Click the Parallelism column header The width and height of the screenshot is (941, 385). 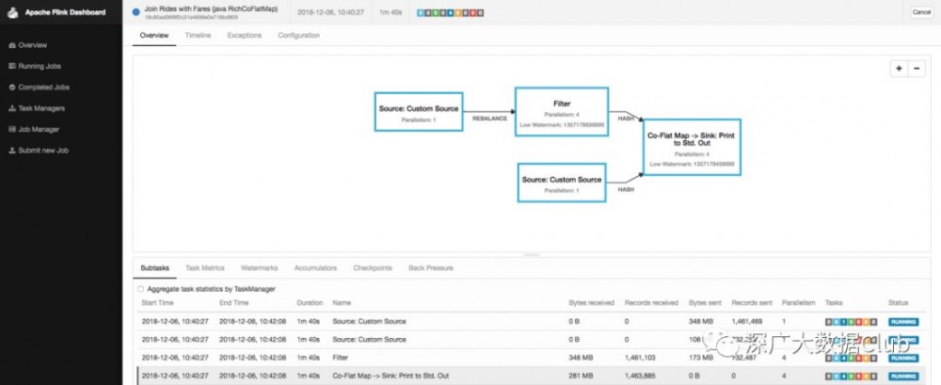pyautogui.click(x=799, y=303)
